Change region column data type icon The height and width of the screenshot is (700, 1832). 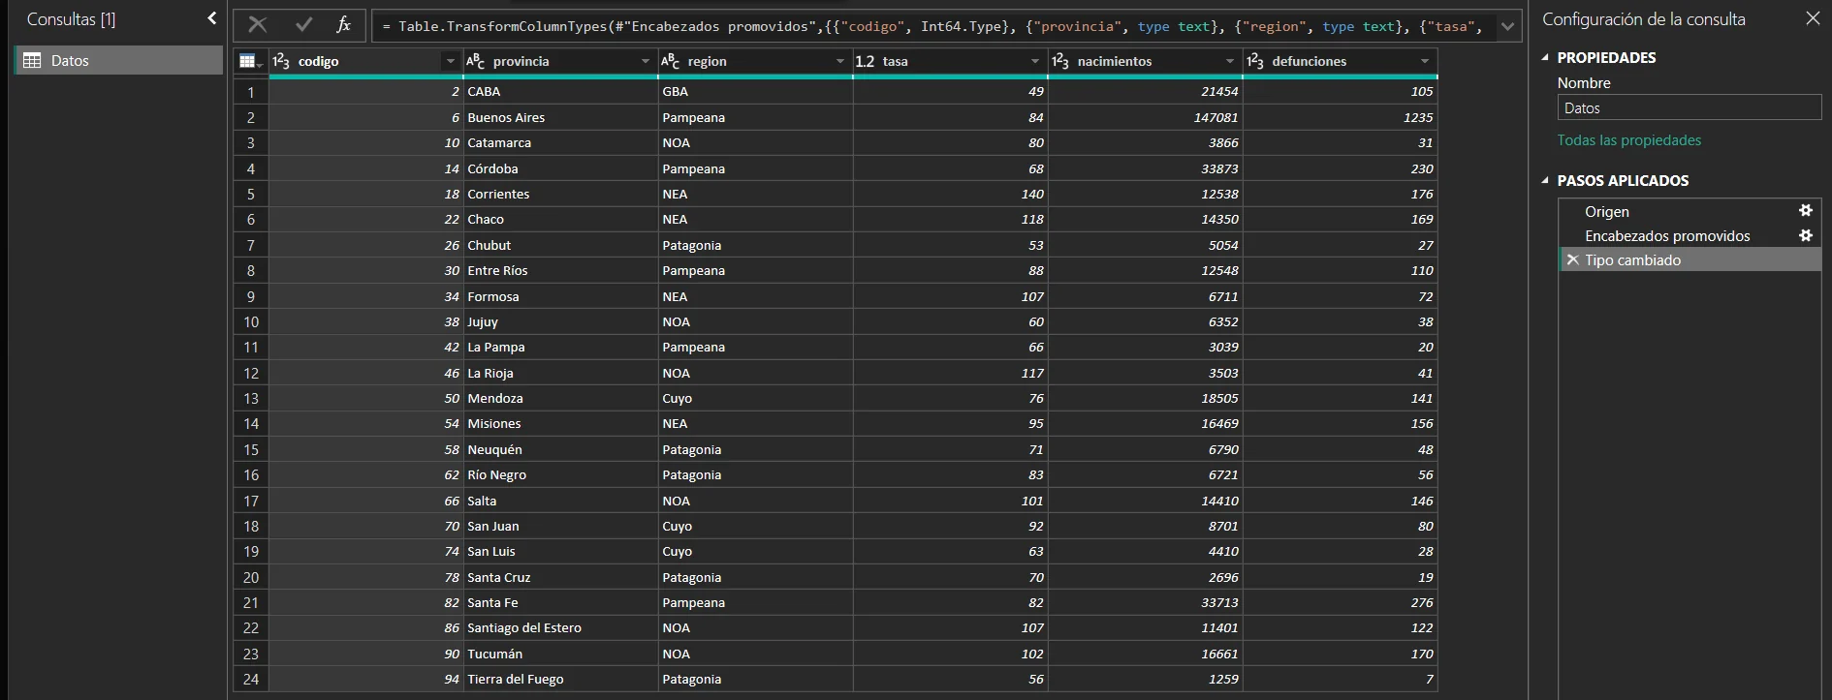(671, 61)
